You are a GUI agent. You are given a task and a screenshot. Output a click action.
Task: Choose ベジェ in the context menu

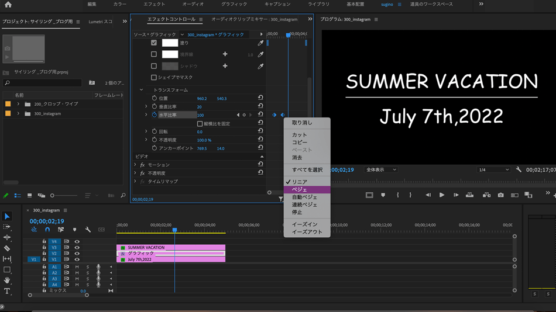click(x=300, y=190)
